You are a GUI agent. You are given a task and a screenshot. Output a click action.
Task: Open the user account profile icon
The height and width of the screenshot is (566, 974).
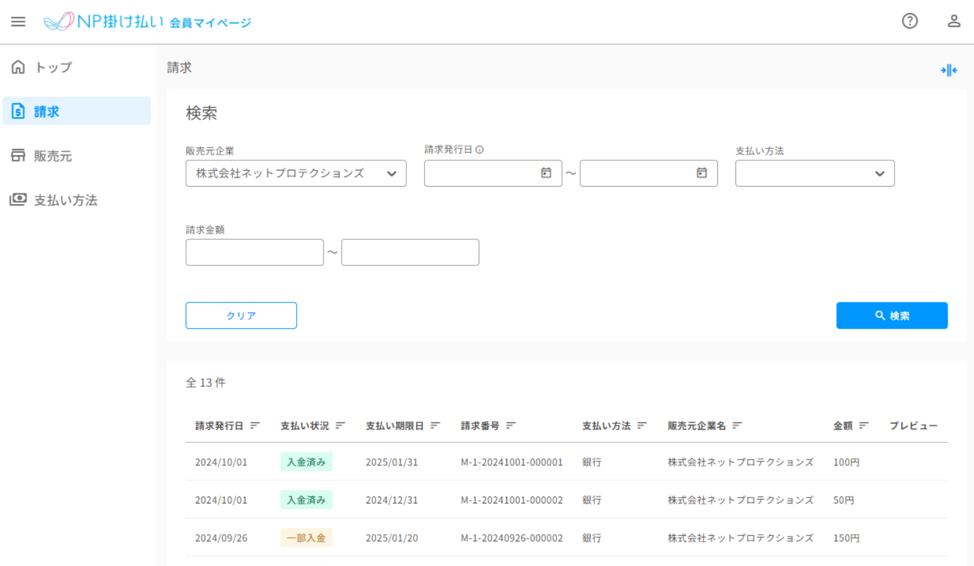point(953,21)
